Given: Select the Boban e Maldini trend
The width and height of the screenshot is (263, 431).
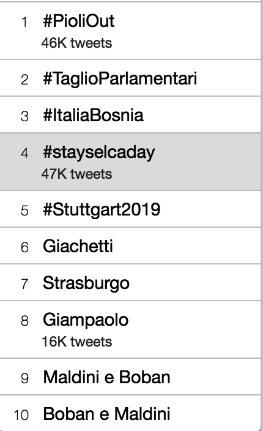Looking at the screenshot, I should point(107,414).
